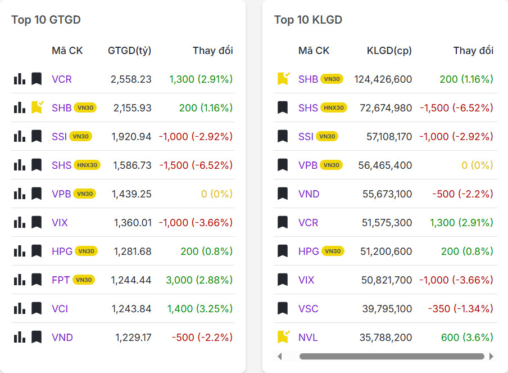Bookmark VPB in Top 10 KLGD list
The image size is (508, 373).
283,165
